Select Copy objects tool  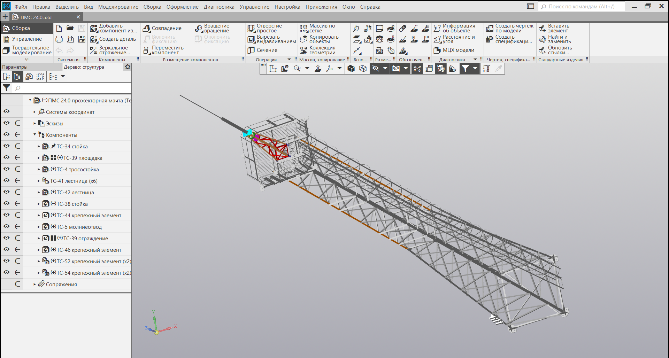319,39
